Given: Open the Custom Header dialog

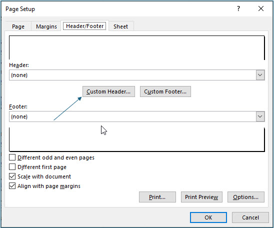Looking at the screenshot, I should click(108, 91).
